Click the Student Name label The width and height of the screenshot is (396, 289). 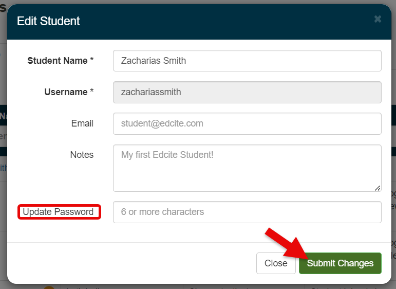(x=57, y=61)
